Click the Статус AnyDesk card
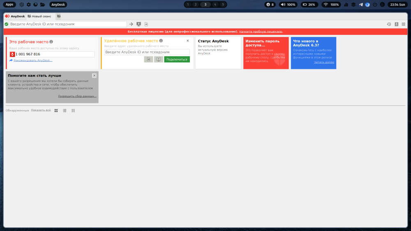 pos(218,53)
